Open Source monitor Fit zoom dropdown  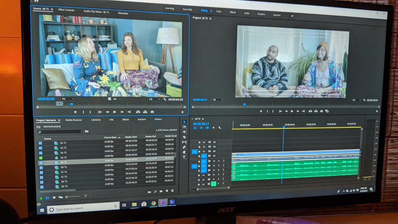click(68, 99)
